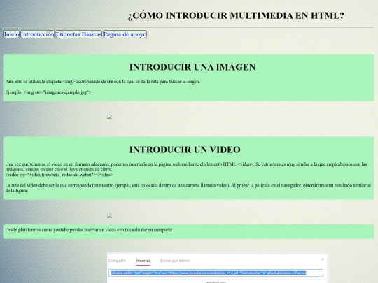Click broken image icon below the video section
Image resolution: width=378 pixels, height=283 pixels.
click(109, 216)
